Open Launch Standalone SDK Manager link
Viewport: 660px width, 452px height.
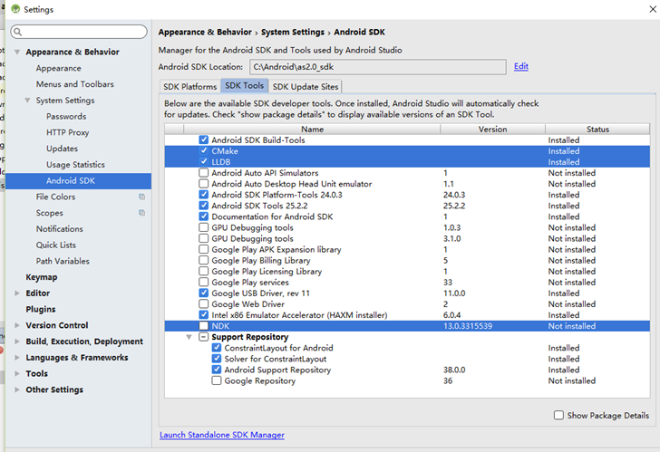[x=222, y=435]
